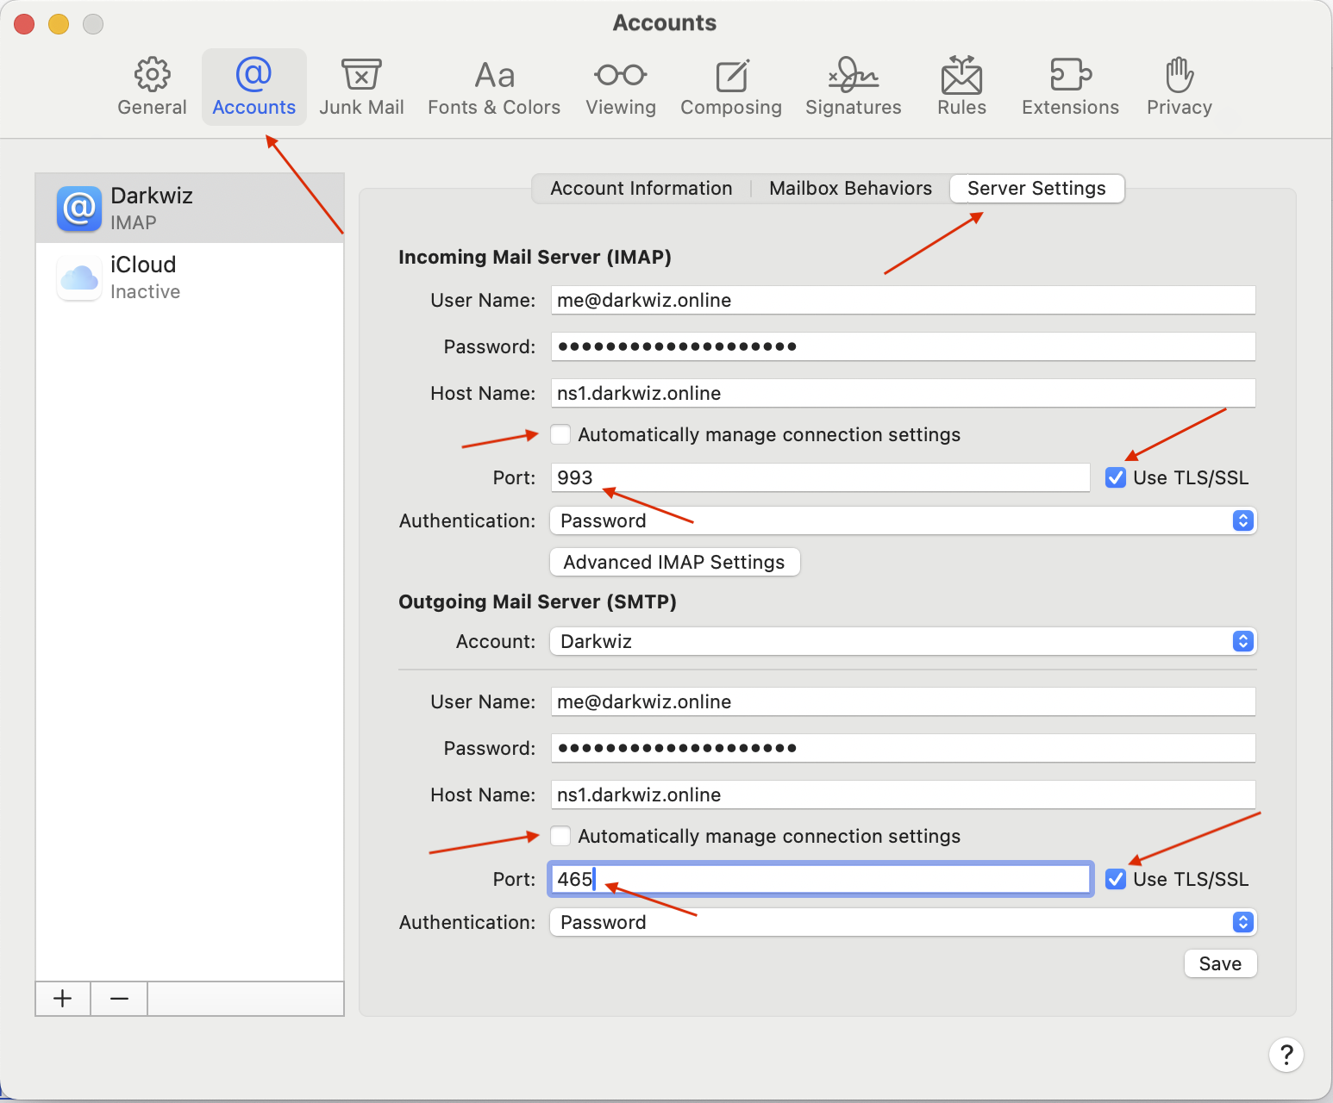This screenshot has height=1103, width=1333.
Task: Open the Signatures preferences pane
Action: [853, 86]
